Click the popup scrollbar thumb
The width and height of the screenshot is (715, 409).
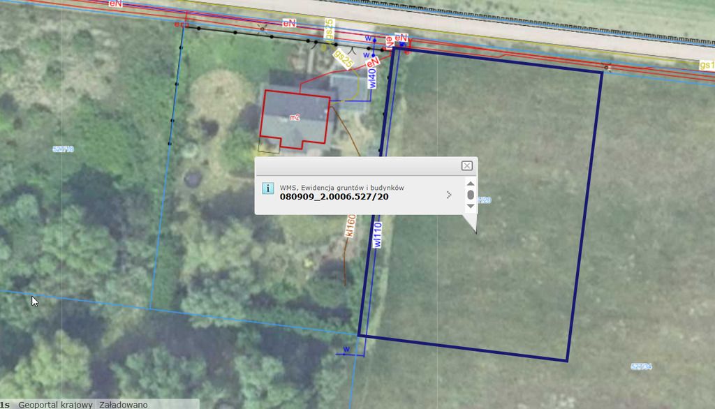pos(471,195)
